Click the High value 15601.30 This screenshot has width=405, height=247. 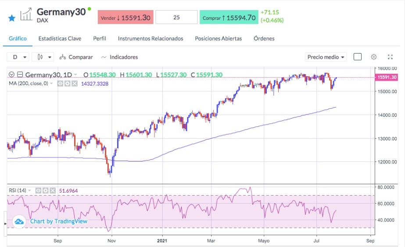(139, 75)
